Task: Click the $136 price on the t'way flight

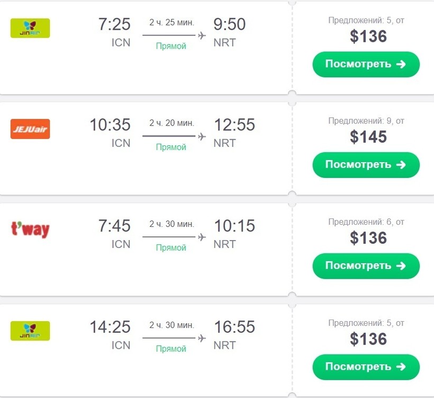Action: tap(368, 238)
